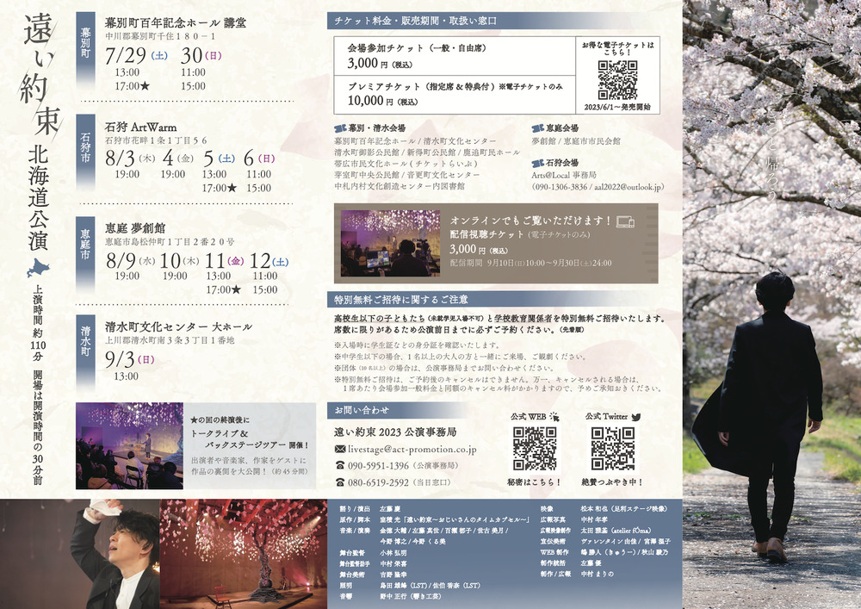Click the telephone icon beside 090-5951-1396
861x609 pixels.
(340, 465)
